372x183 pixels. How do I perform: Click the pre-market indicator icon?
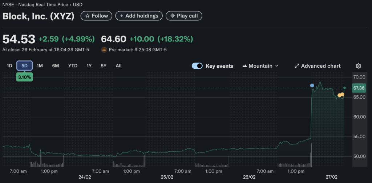(x=104, y=49)
